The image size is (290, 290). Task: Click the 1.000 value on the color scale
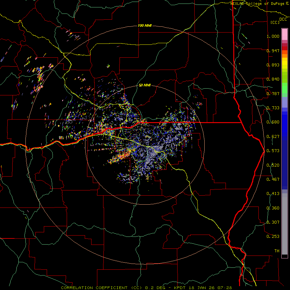point(273,36)
